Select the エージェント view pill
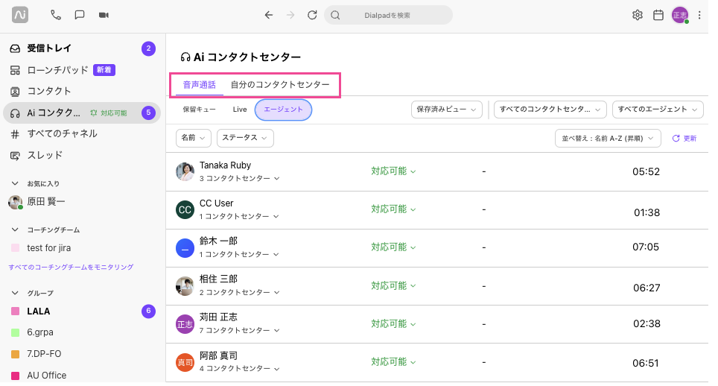718x386 pixels. click(284, 110)
